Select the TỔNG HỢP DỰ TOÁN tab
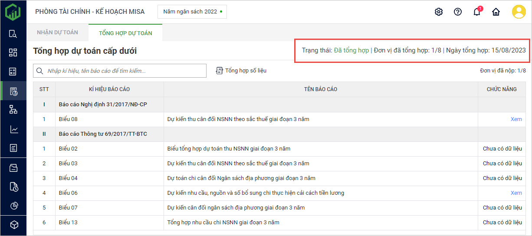Image resolution: width=532 pixels, height=236 pixels. (x=125, y=33)
